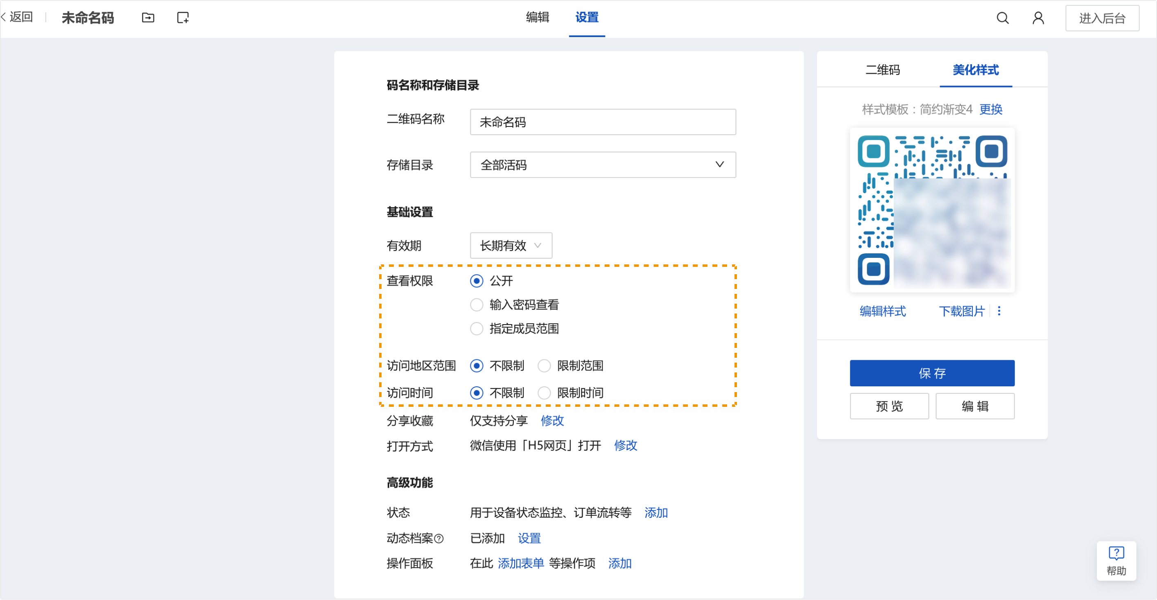Open the 美化样式 tab
This screenshot has height=600, width=1157.
point(976,70)
